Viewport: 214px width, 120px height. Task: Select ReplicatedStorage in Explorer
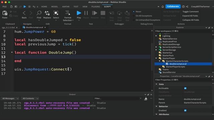171,44
